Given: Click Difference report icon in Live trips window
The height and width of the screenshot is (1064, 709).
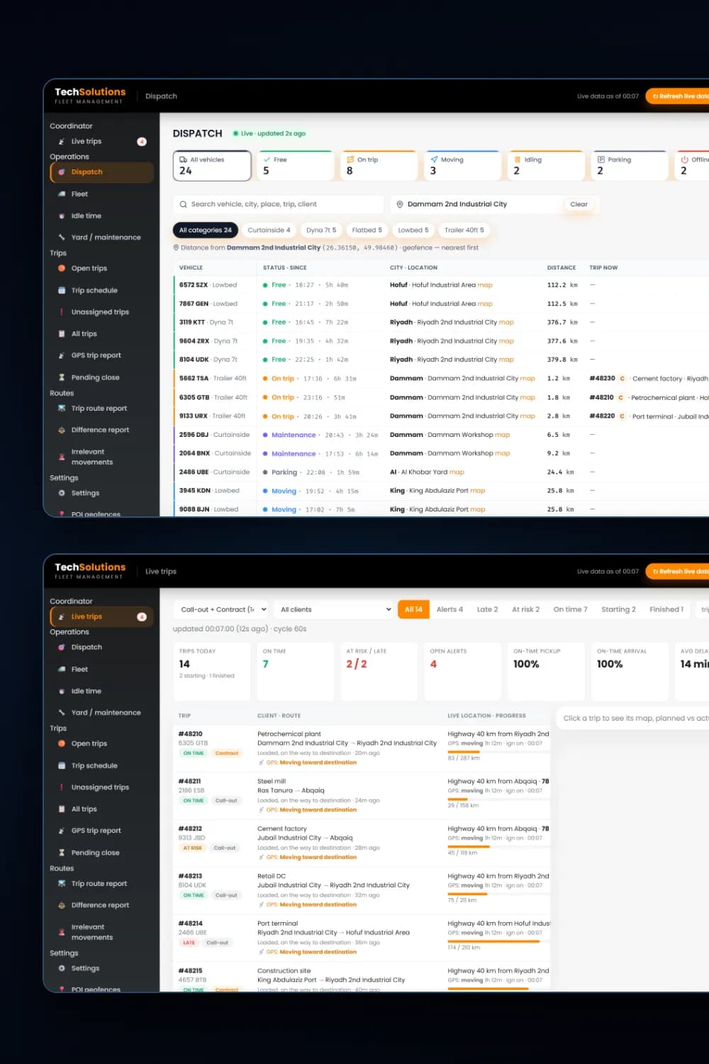Looking at the screenshot, I should click(62, 906).
